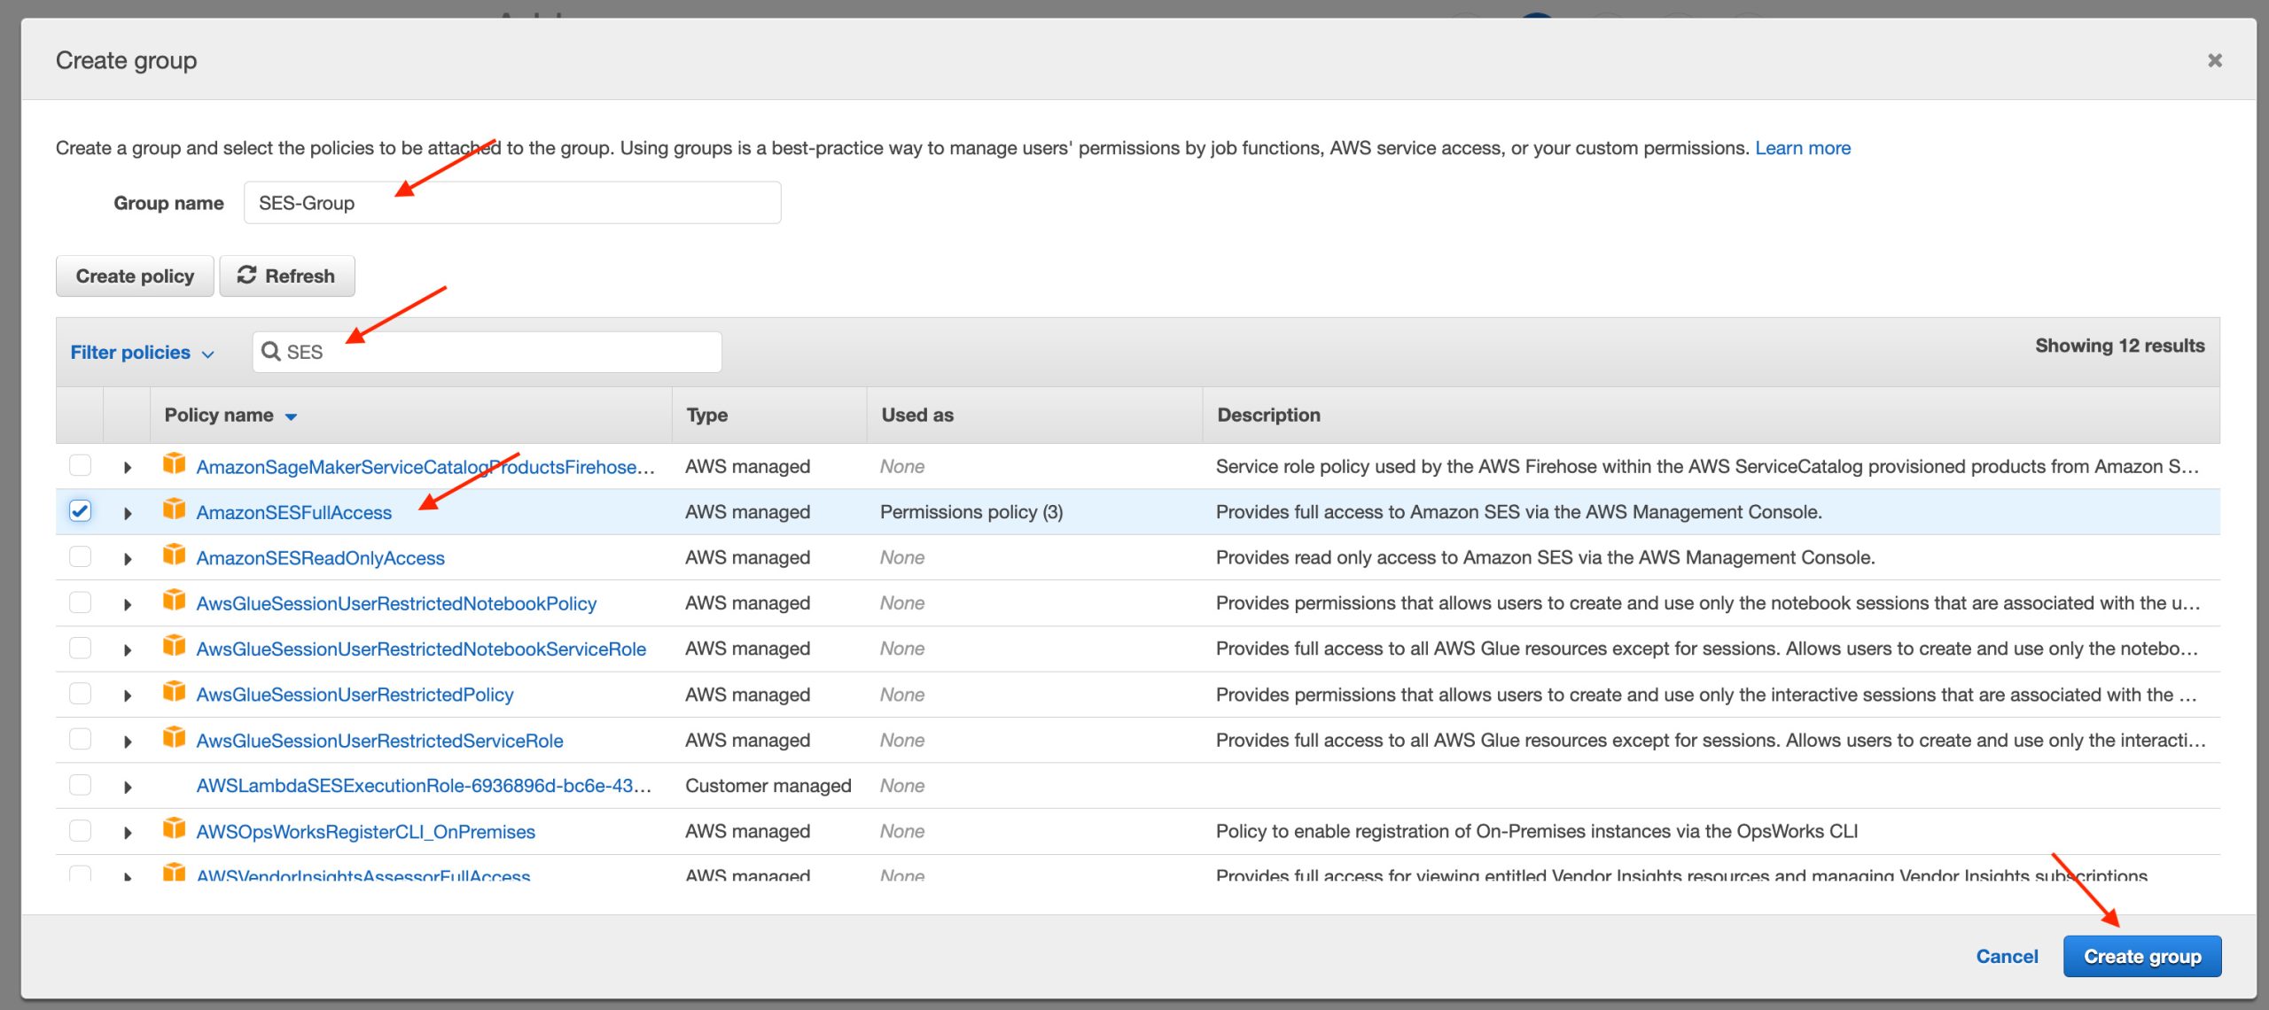The height and width of the screenshot is (1010, 2269).
Task: Expand AwsGlueSessionUserRestrictedPolicy row details
Action: pyautogui.click(x=128, y=695)
